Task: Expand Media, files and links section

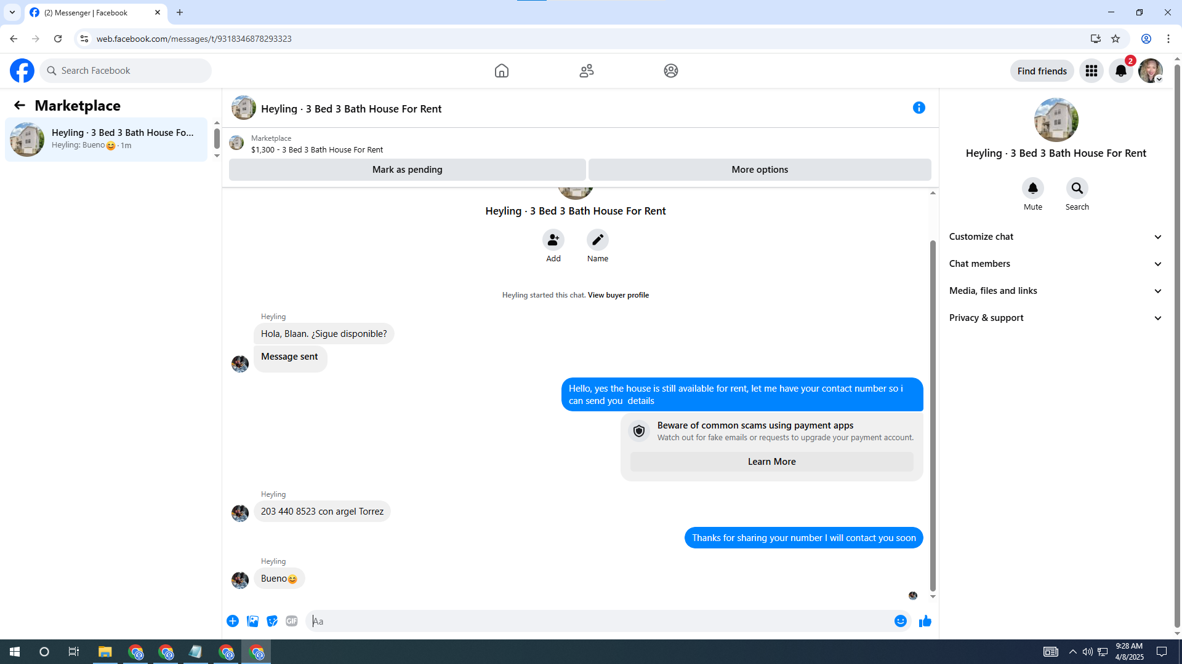Action: coord(1055,291)
